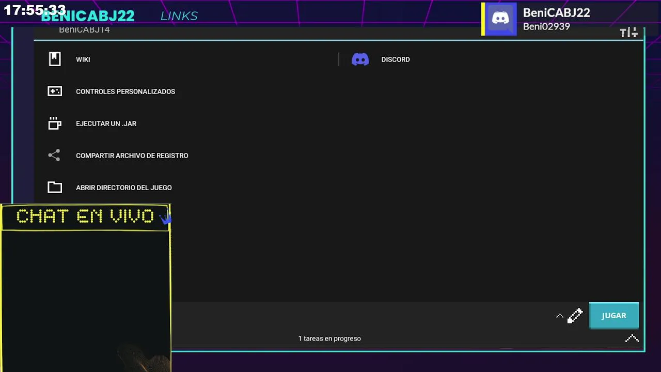Image resolution: width=661 pixels, height=372 pixels.
Task: Click the CHAT EN VIVO header
Action: coord(85,216)
